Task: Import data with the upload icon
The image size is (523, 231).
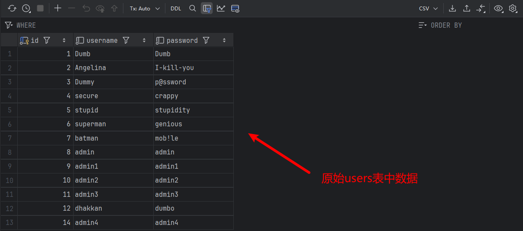Action: tap(466, 8)
